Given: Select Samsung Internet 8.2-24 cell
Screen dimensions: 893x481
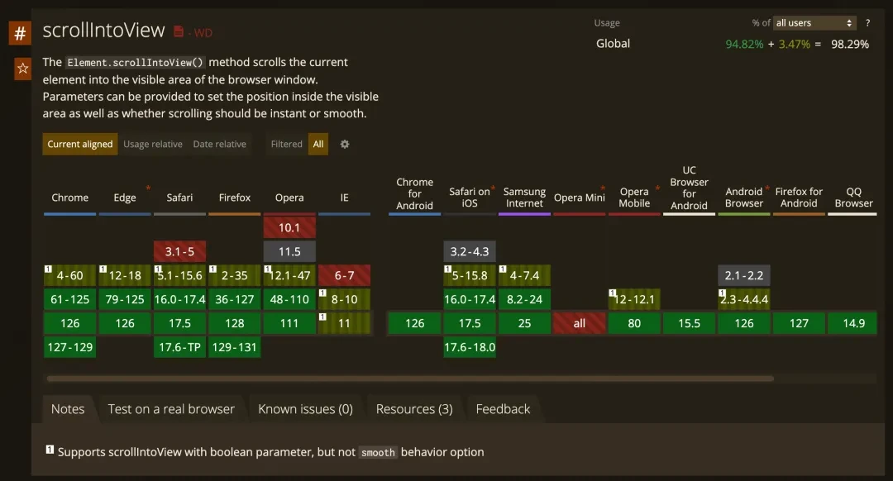Looking at the screenshot, I should [x=524, y=299].
